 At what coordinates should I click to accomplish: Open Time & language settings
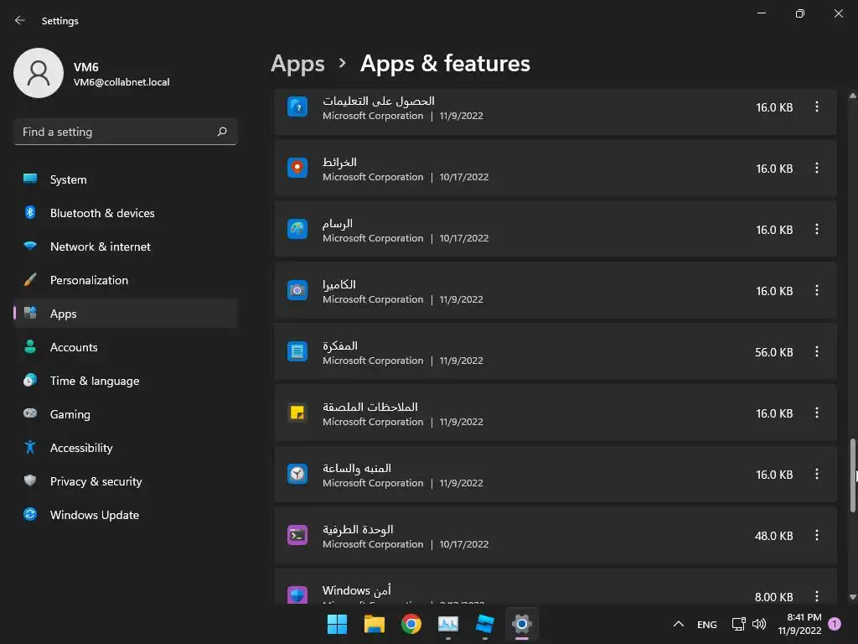click(126, 381)
